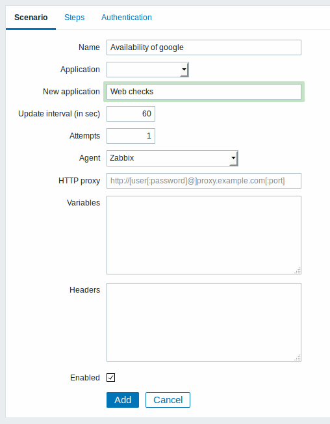
Task: Switch to the Steps tab
Action: (x=74, y=18)
